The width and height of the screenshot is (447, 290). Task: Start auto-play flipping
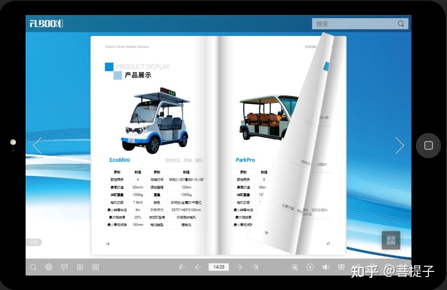coord(310,267)
